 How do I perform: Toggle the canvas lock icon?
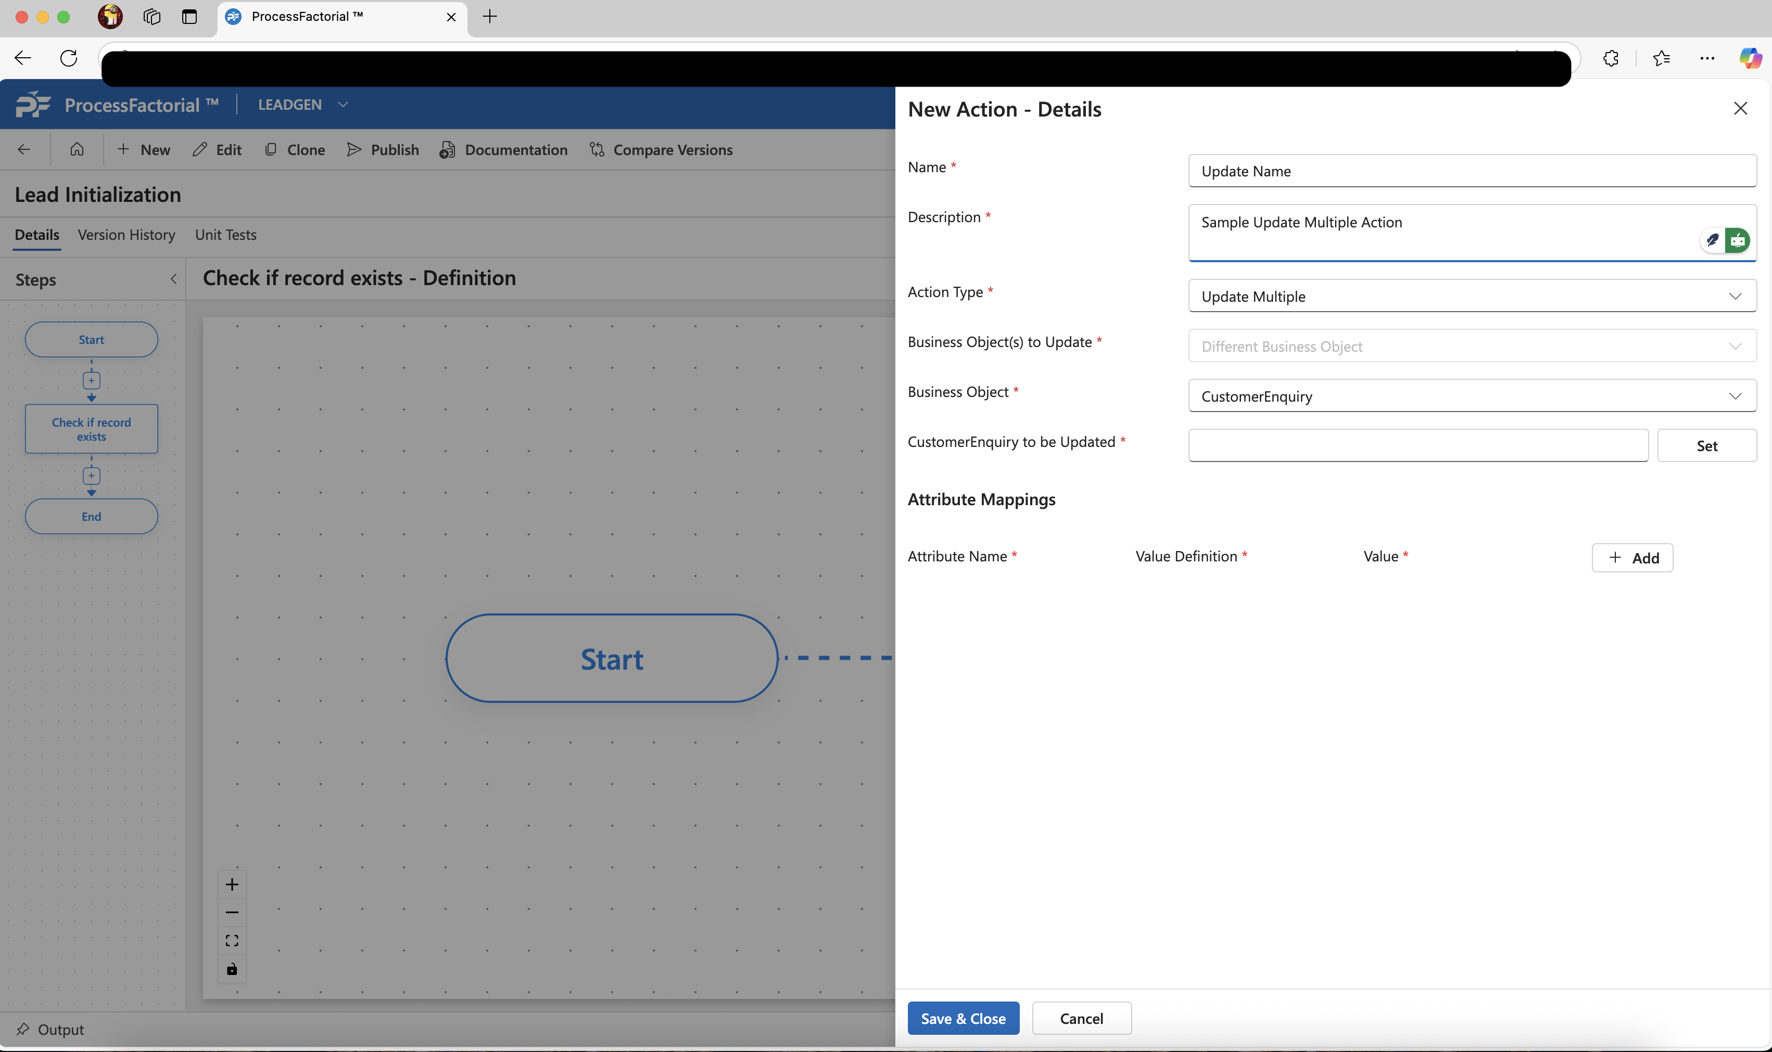coord(232,969)
